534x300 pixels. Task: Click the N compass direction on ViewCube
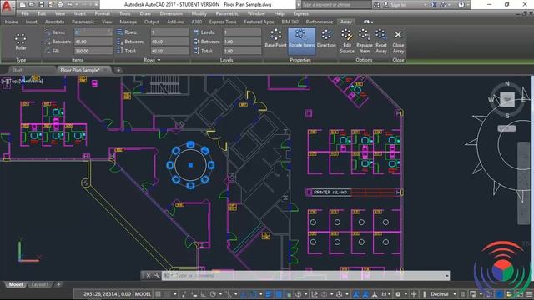tap(507, 83)
